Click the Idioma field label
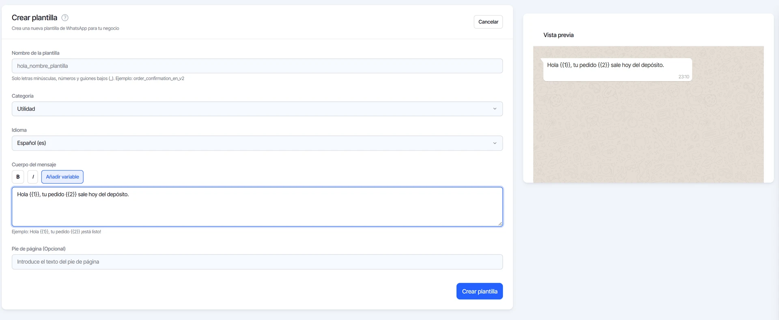This screenshot has width=779, height=320. [19, 130]
